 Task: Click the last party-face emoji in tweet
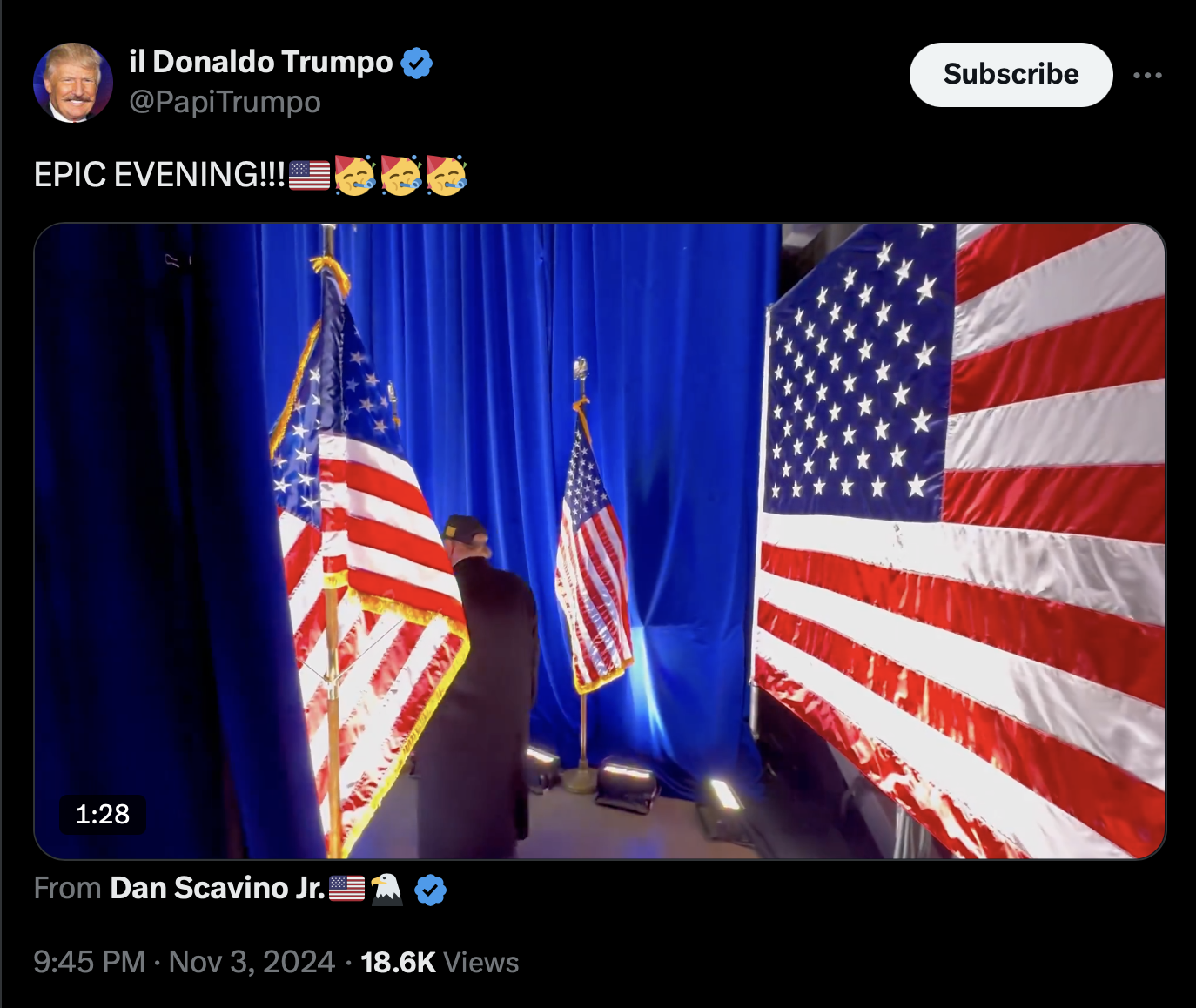pyautogui.click(x=447, y=175)
